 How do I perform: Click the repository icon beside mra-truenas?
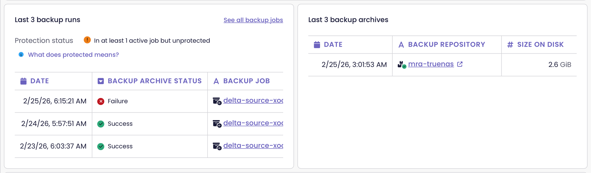point(402,64)
